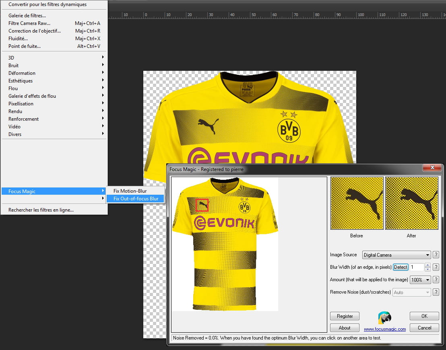The width and height of the screenshot is (446, 350).
Task: Expand the Pixellisation filter submenu
Action: [54, 104]
